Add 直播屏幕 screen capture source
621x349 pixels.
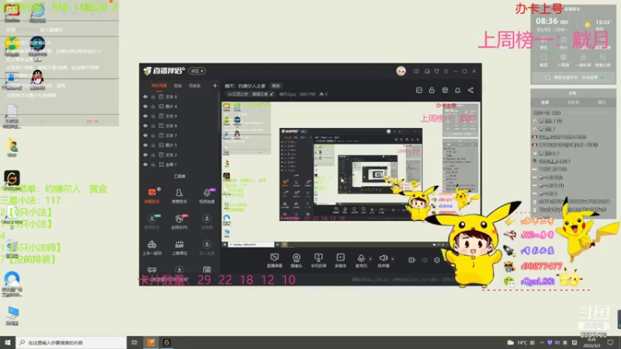[x=275, y=261]
